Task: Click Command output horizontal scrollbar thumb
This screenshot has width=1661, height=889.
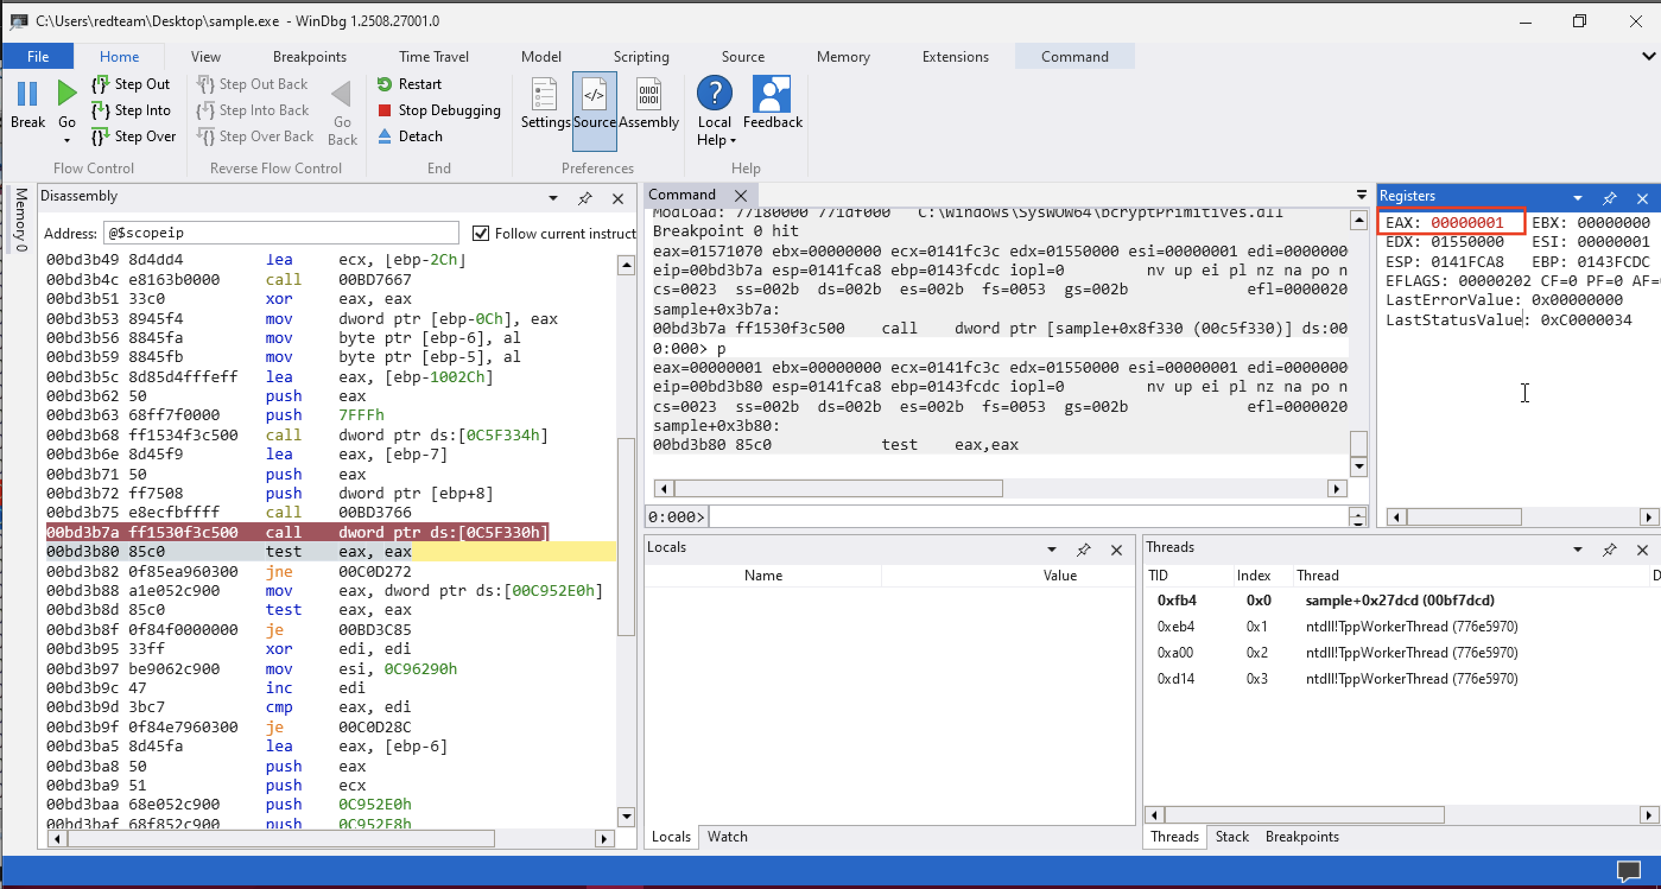Action: click(838, 488)
